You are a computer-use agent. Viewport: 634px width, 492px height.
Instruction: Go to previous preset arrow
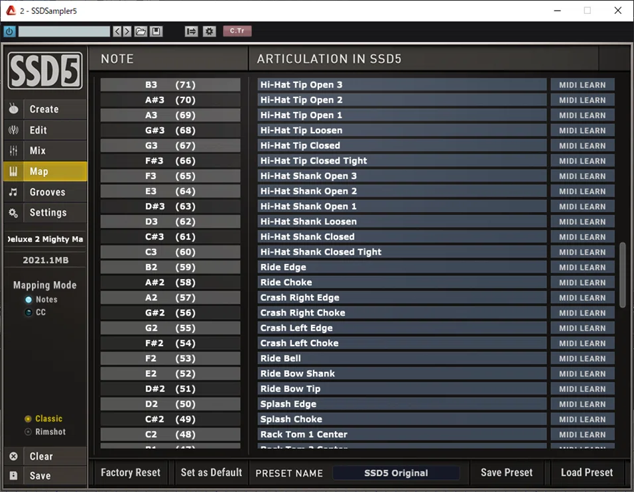[117, 31]
